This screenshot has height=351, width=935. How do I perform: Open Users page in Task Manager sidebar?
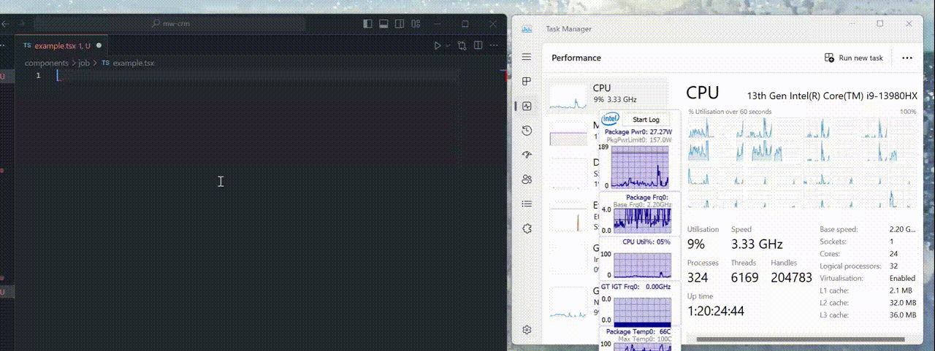point(527,180)
